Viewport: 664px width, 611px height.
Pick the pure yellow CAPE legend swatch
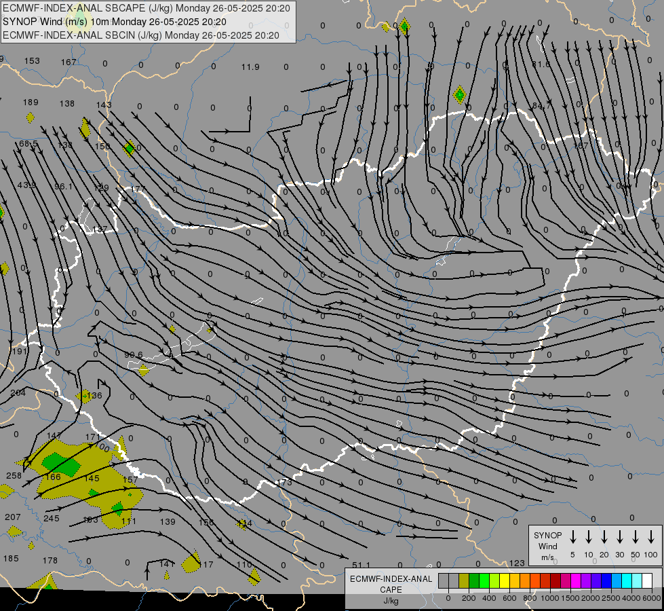point(505,581)
